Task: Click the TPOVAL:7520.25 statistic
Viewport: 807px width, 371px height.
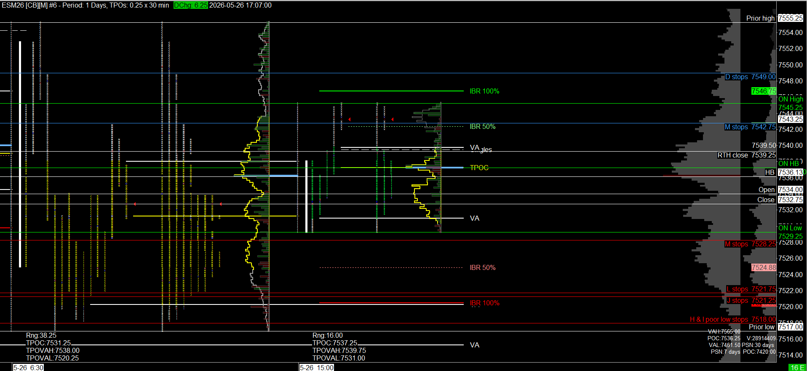Action: coord(52,358)
